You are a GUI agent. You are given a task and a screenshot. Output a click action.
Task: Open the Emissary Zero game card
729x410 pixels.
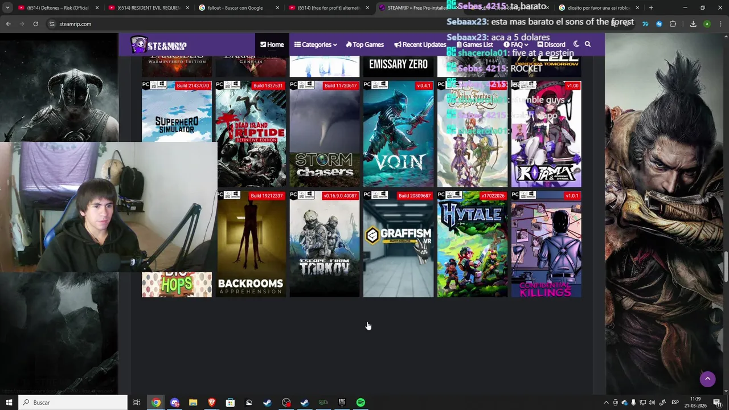point(398,66)
